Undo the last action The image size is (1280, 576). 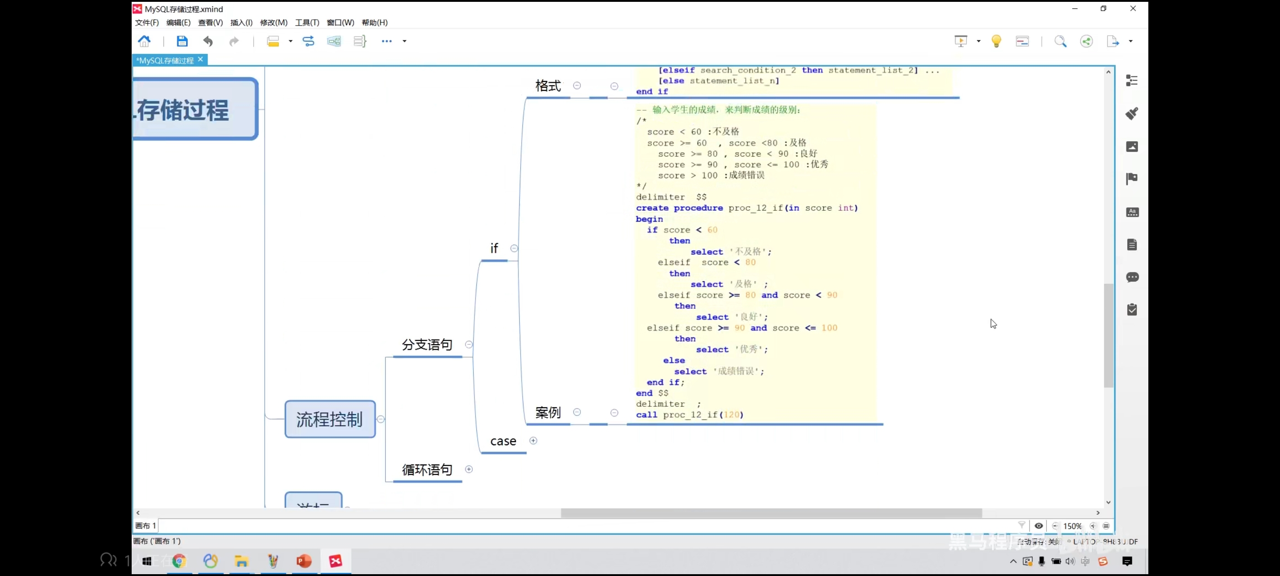[208, 41]
